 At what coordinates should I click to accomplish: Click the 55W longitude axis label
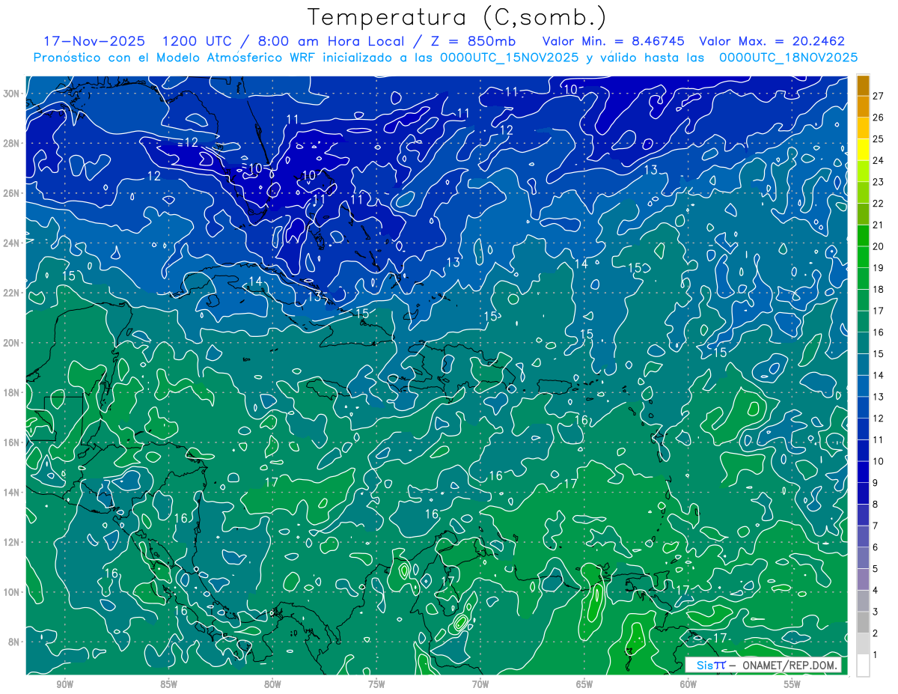click(x=792, y=684)
